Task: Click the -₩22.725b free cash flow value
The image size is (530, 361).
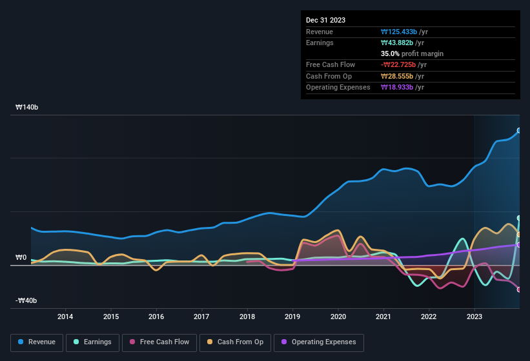Action: [398, 64]
